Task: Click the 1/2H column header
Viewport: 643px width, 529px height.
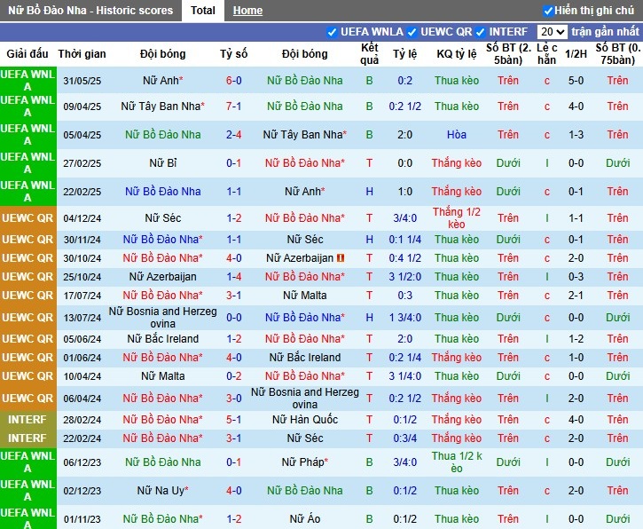Action: [576, 54]
